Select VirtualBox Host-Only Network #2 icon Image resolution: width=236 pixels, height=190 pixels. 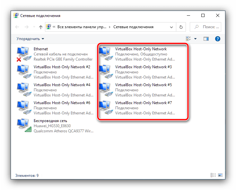[24, 72]
